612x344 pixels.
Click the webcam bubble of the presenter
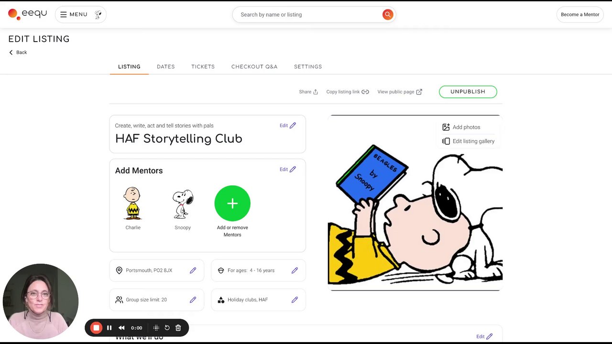(x=41, y=301)
